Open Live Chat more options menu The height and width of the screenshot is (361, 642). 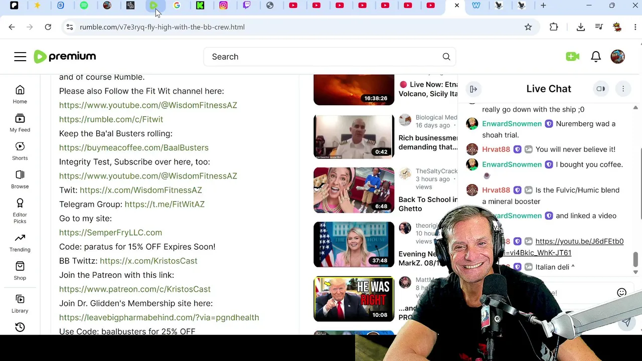[623, 89]
